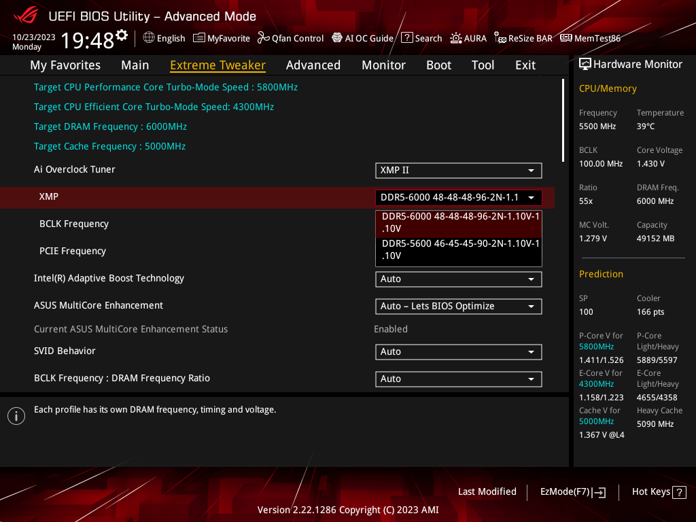Viewport: 696px width, 522px height.
Task: Click the CPU/Memory section heading
Action: [x=608, y=88]
